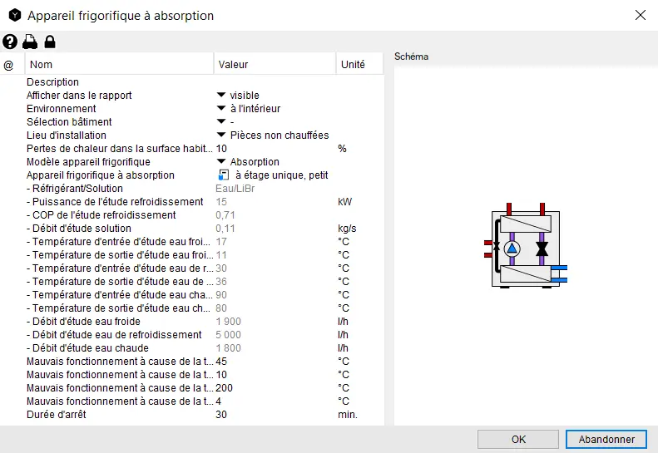Click the @ column header
Viewport: 658px width, 453px height.
pos(9,65)
